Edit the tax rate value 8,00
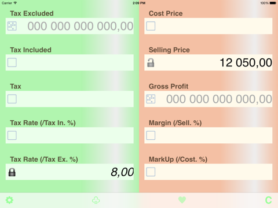278x208 pixels. (122, 172)
